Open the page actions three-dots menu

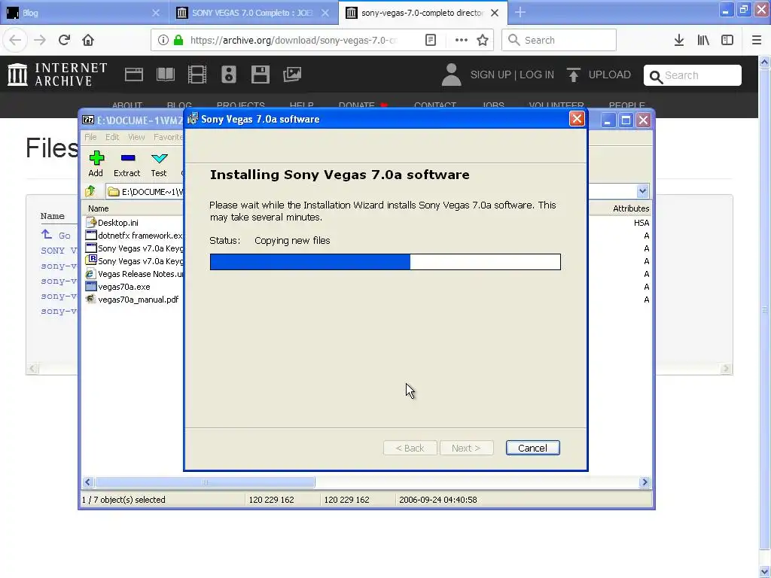pos(462,40)
